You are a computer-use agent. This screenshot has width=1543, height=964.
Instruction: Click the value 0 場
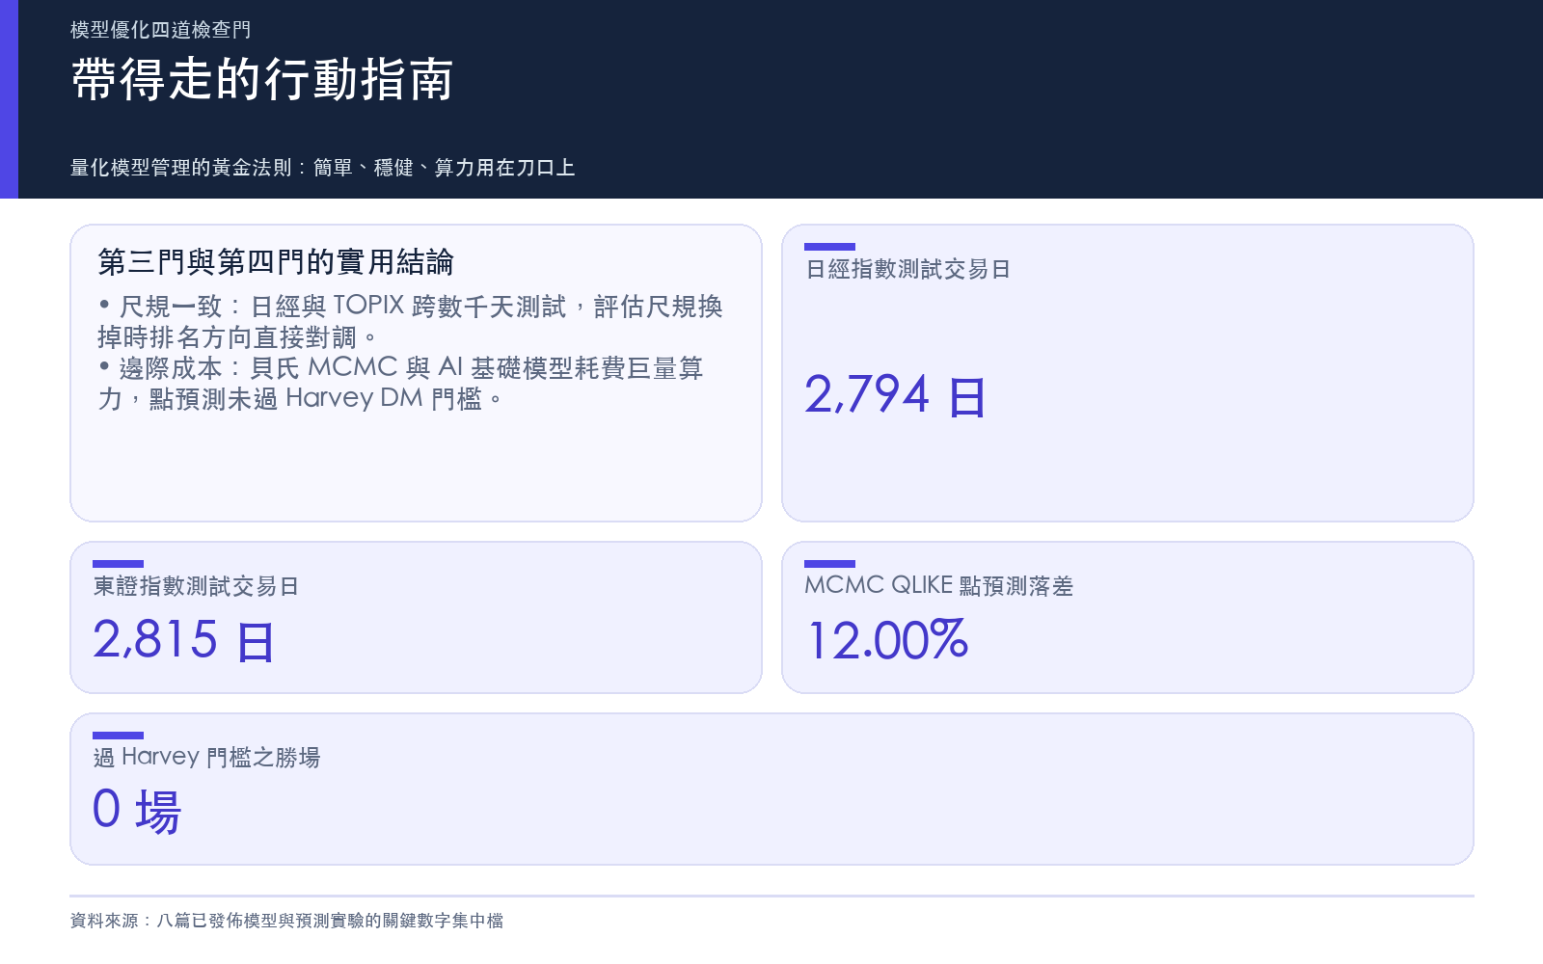coord(137,811)
